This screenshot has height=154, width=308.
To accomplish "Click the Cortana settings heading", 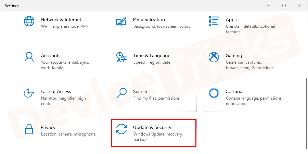I will point(234,91).
